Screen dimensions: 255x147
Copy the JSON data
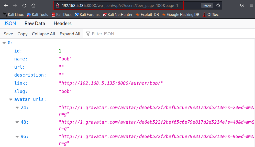point(23,34)
